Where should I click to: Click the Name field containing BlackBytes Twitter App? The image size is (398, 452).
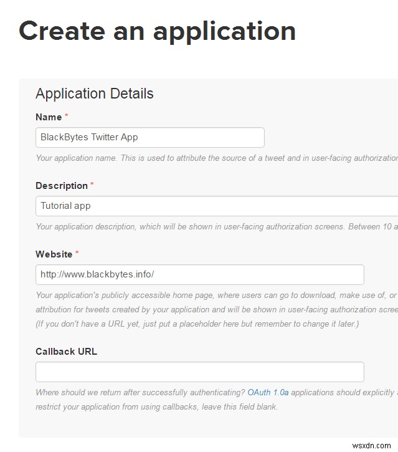149,138
